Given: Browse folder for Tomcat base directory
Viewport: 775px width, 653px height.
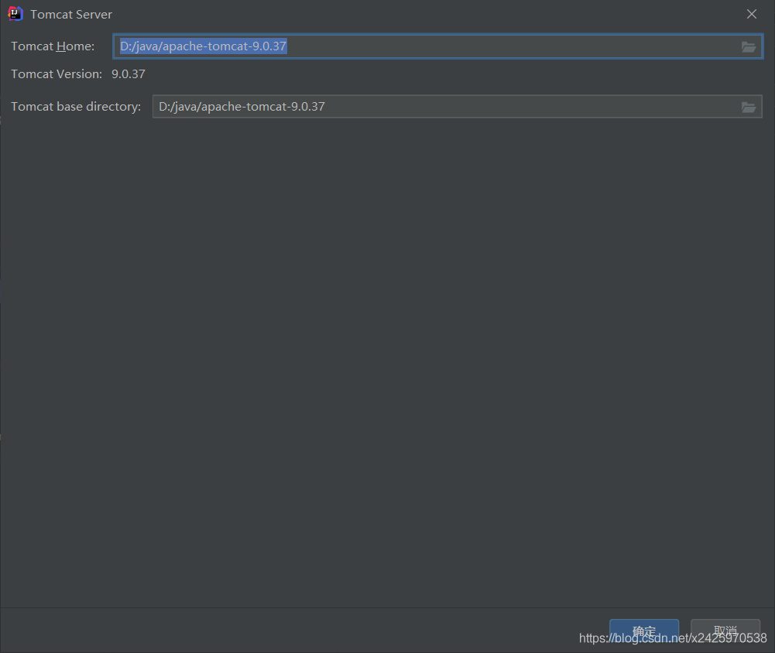Looking at the screenshot, I should point(749,108).
